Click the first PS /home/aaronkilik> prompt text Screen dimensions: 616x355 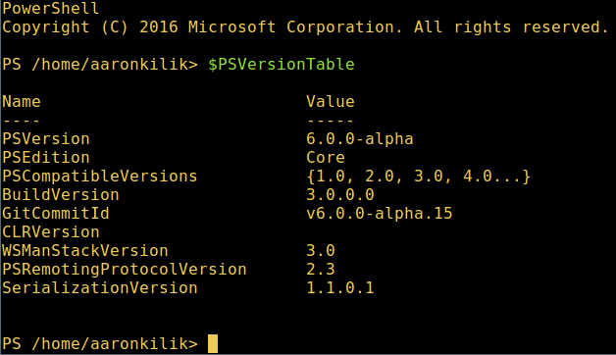point(100,65)
